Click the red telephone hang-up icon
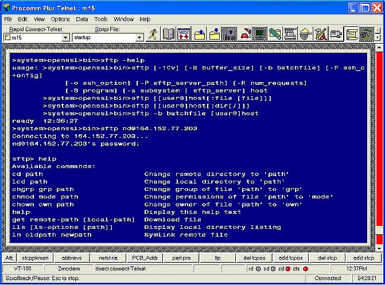Screen dimensions: 385x285 [245, 34]
